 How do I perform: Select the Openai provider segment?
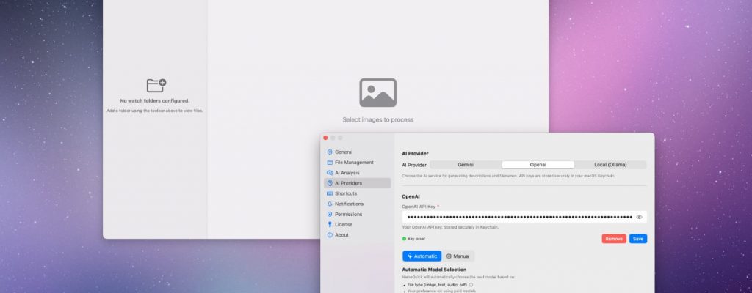coord(538,165)
